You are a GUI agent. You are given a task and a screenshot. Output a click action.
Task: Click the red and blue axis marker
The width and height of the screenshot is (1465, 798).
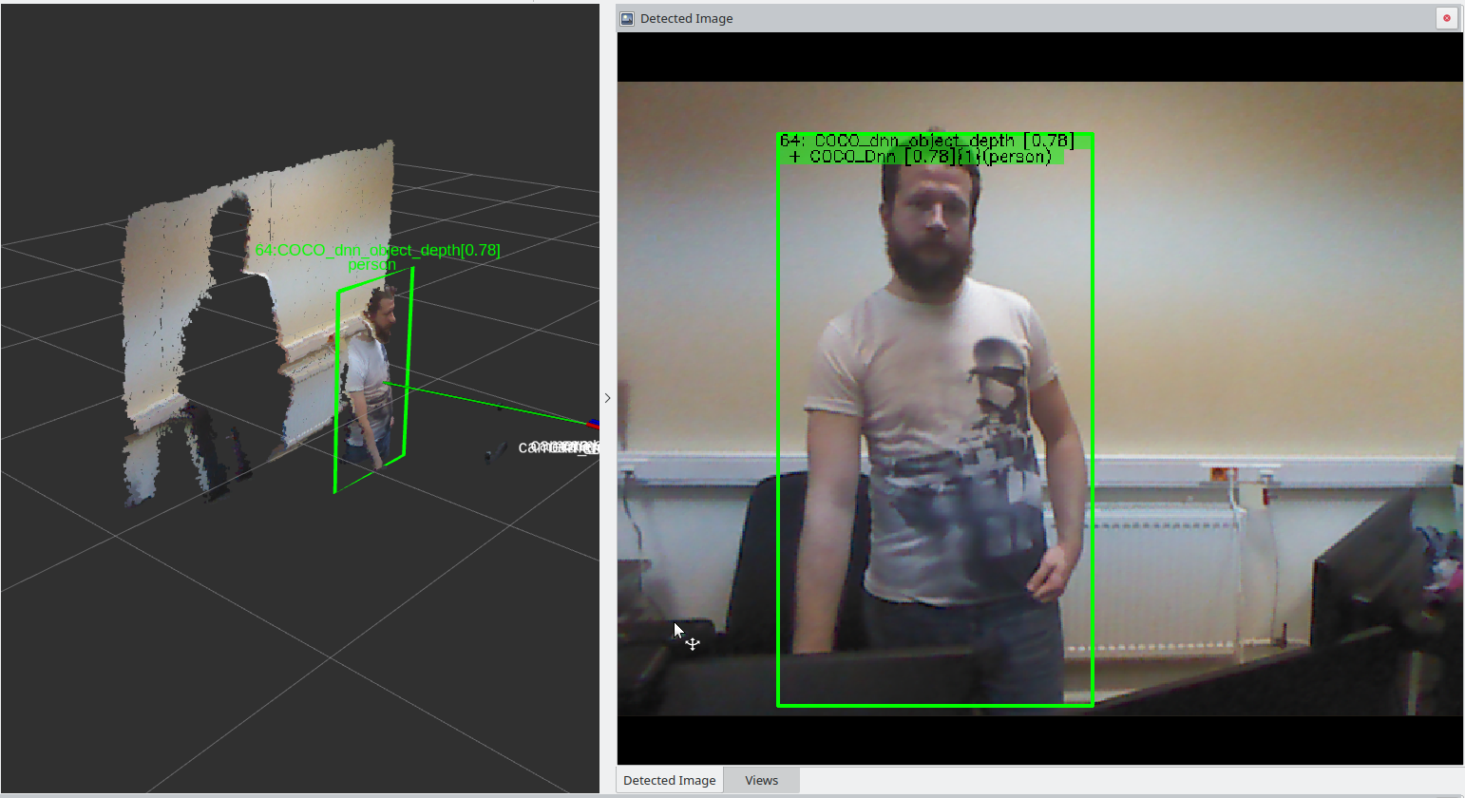point(593,424)
